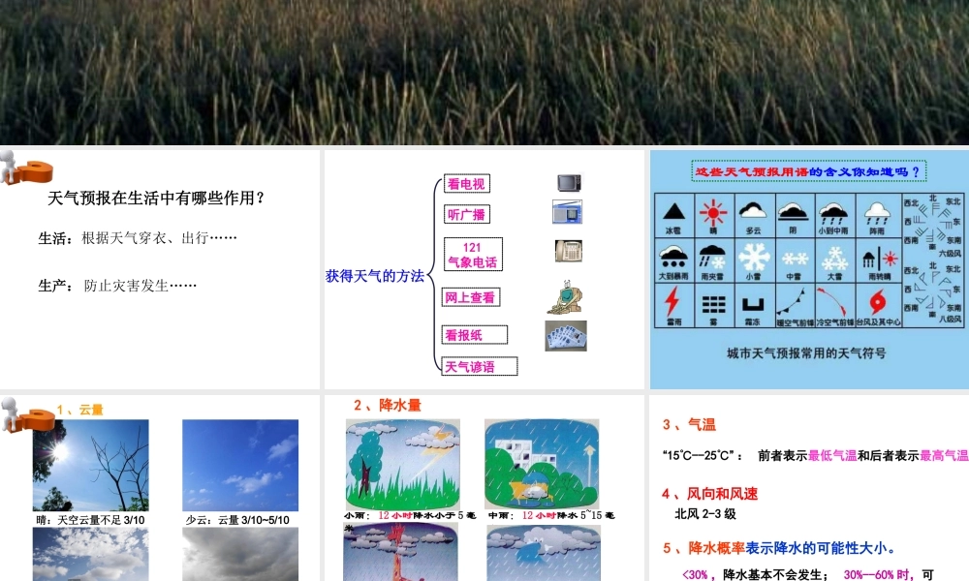Open the partly cloudy sky photo
The height and width of the screenshot is (581, 969).
pos(91,554)
